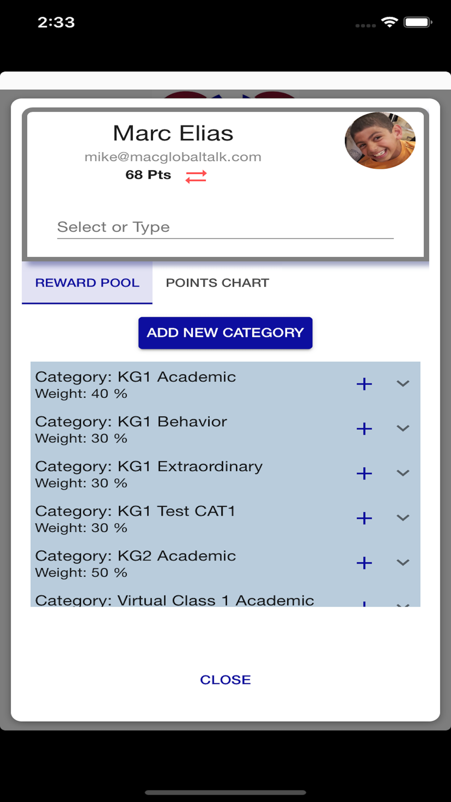Add reward to KG1 Extraordinary category
Image resolution: width=451 pixels, height=802 pixels.
364,473
